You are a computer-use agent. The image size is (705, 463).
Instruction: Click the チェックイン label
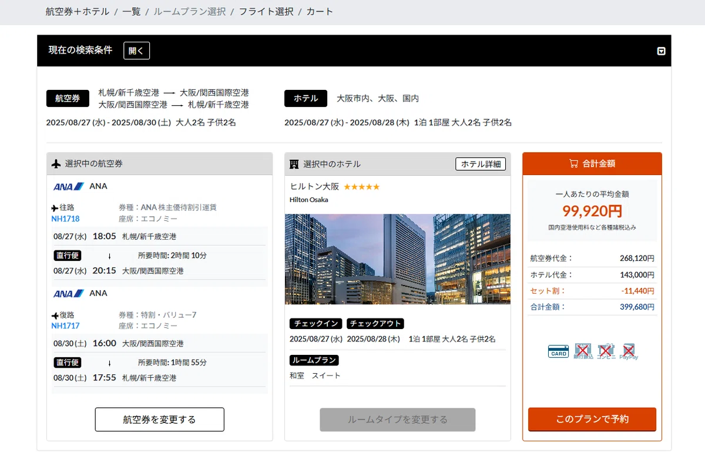(x=316, y=324)
